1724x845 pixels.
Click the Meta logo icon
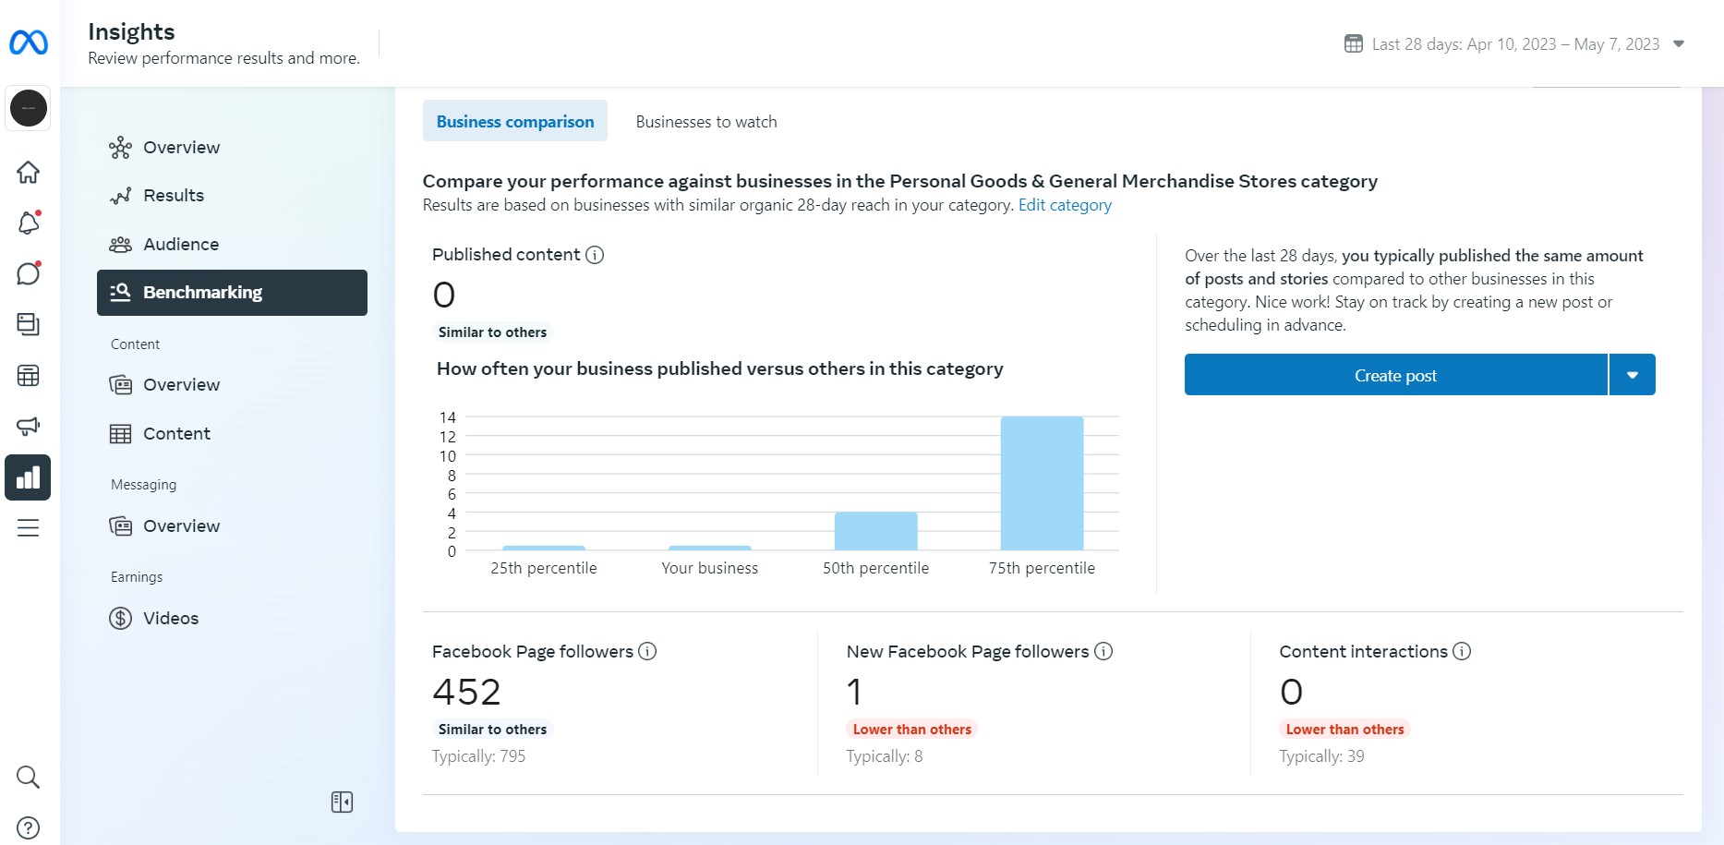pos(29,42)
